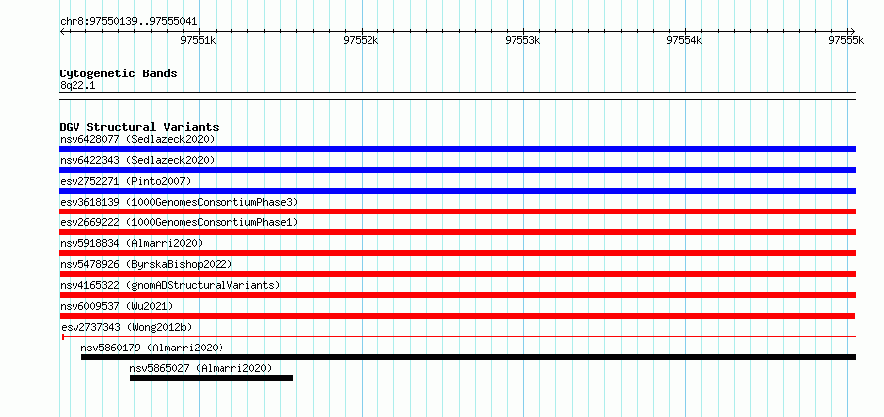Click the nsv6428077 (Sedlazeck2020) label
Image resolution: width=884 pixels, height=417 pixels.
click(x=137, y=139)
